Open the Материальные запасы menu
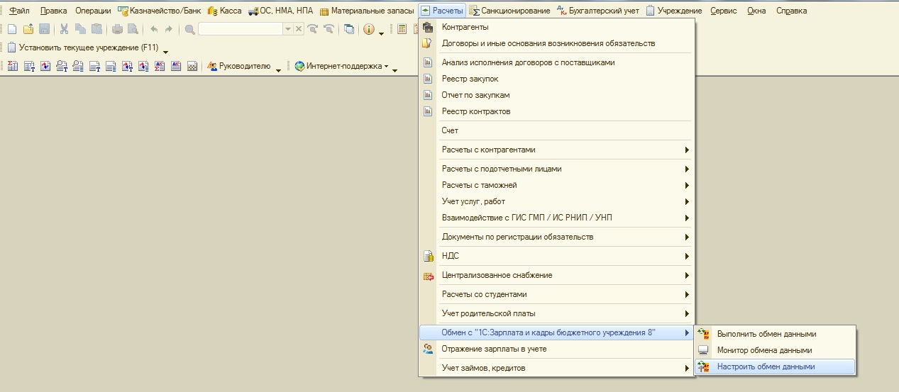This screenshot has width=899, height=392. [x=367, y=11]
